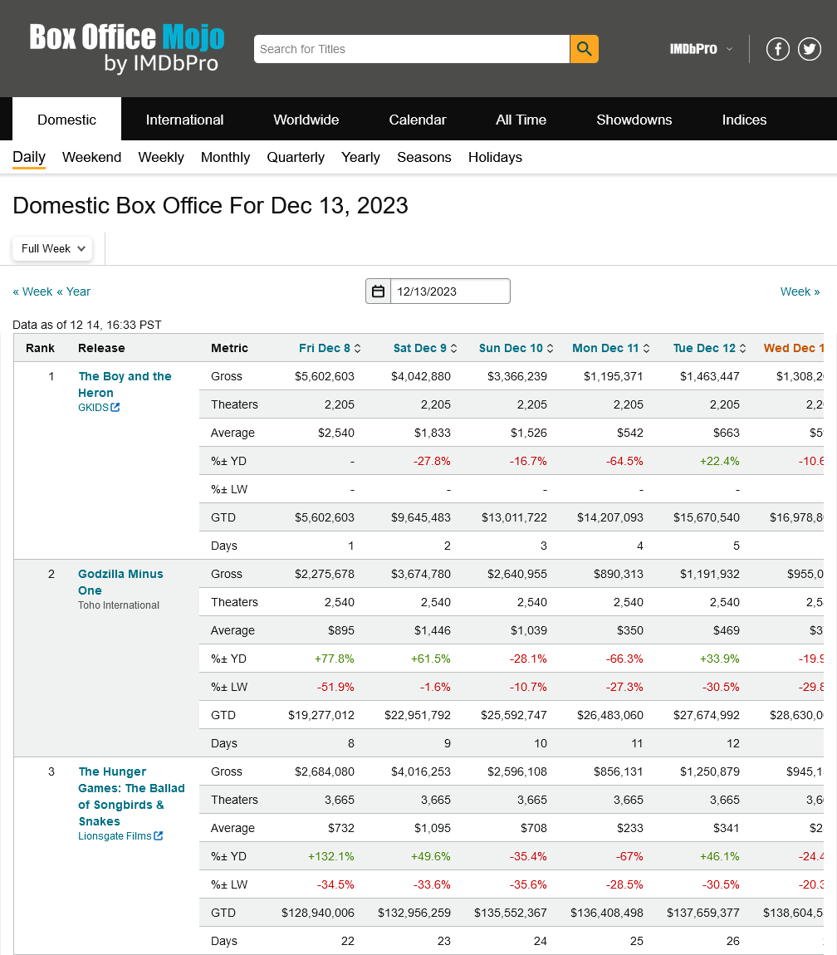
Task: Open Lionsgate Films distributor link
Action: click(115, 836)
